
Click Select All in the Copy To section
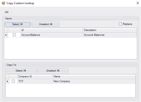[x=21, y=71]
